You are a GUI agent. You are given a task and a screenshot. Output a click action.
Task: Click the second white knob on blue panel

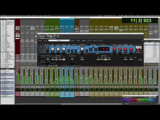[x=58, y=49]
